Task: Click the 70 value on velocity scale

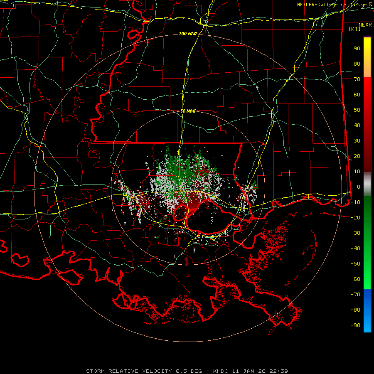Action: [x=357, y=79]
